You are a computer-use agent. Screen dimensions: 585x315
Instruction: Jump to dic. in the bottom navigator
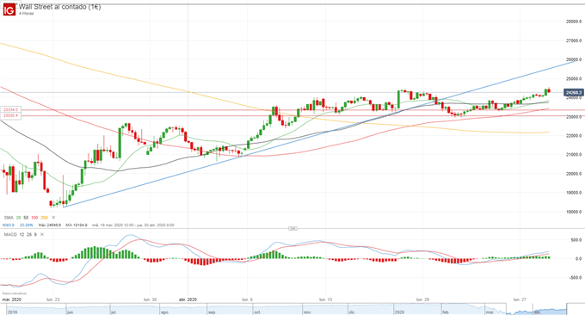[x=352, y=312]
